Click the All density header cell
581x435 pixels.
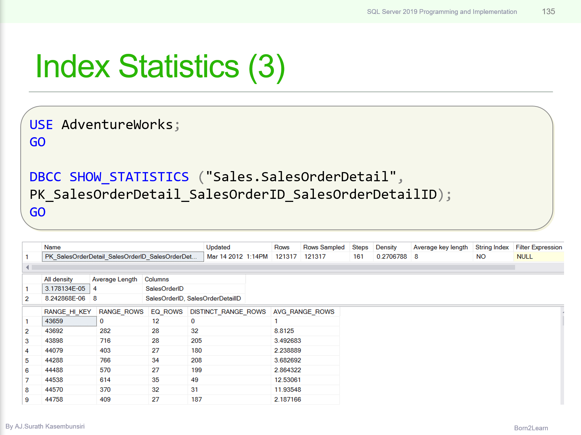pyautogui.click(x=58, y=279)
